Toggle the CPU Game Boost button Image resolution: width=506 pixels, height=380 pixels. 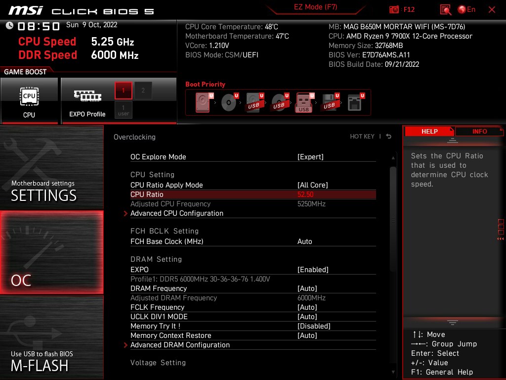tap(29, 101)
